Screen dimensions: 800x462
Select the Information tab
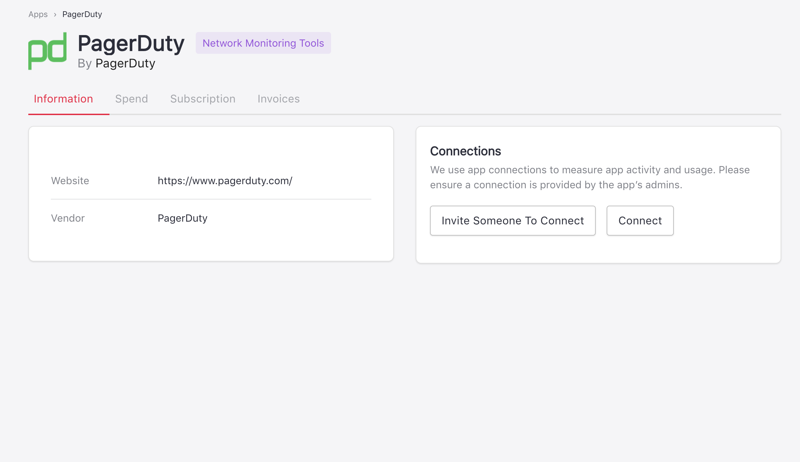pyautogui.click(x=63, y=99)
